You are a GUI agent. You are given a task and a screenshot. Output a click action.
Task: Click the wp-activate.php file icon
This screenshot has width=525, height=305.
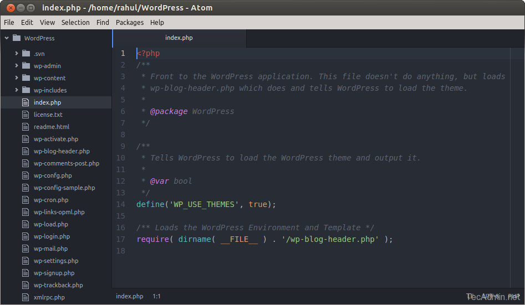[26, 139]
